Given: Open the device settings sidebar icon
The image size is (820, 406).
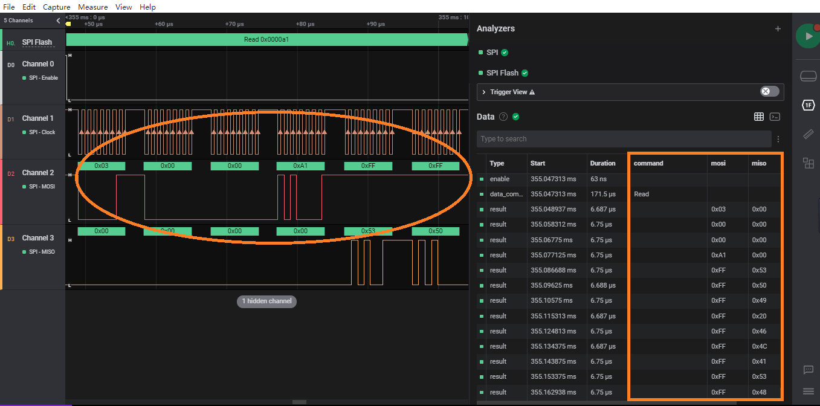Looking at the screenshot, I should tap(808, 76).
